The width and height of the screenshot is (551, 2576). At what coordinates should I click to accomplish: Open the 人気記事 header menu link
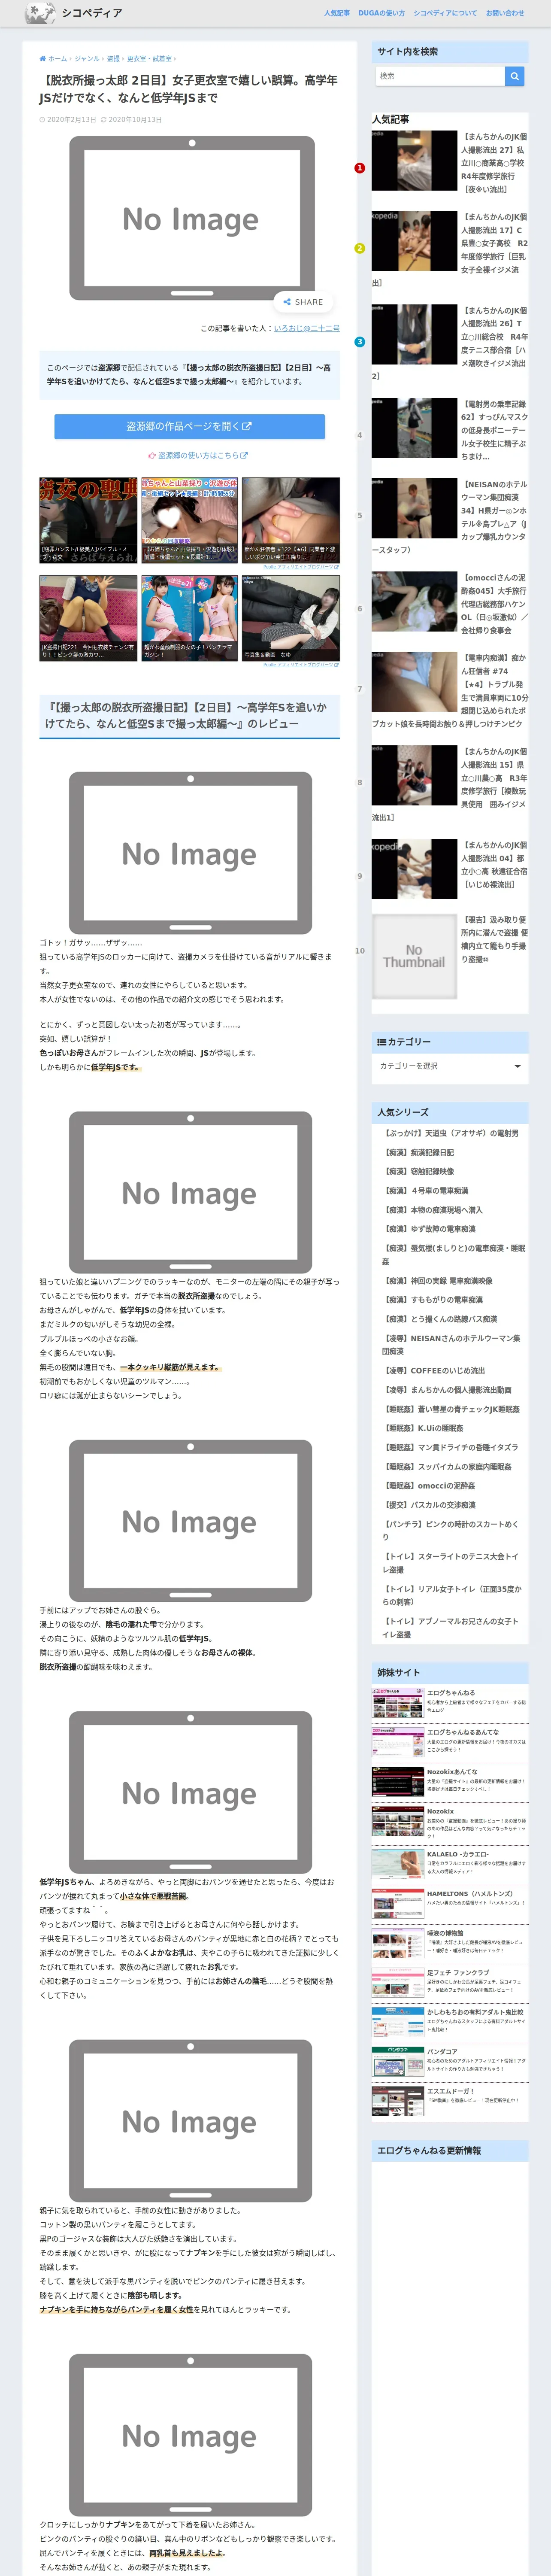[x=337, y=13]
